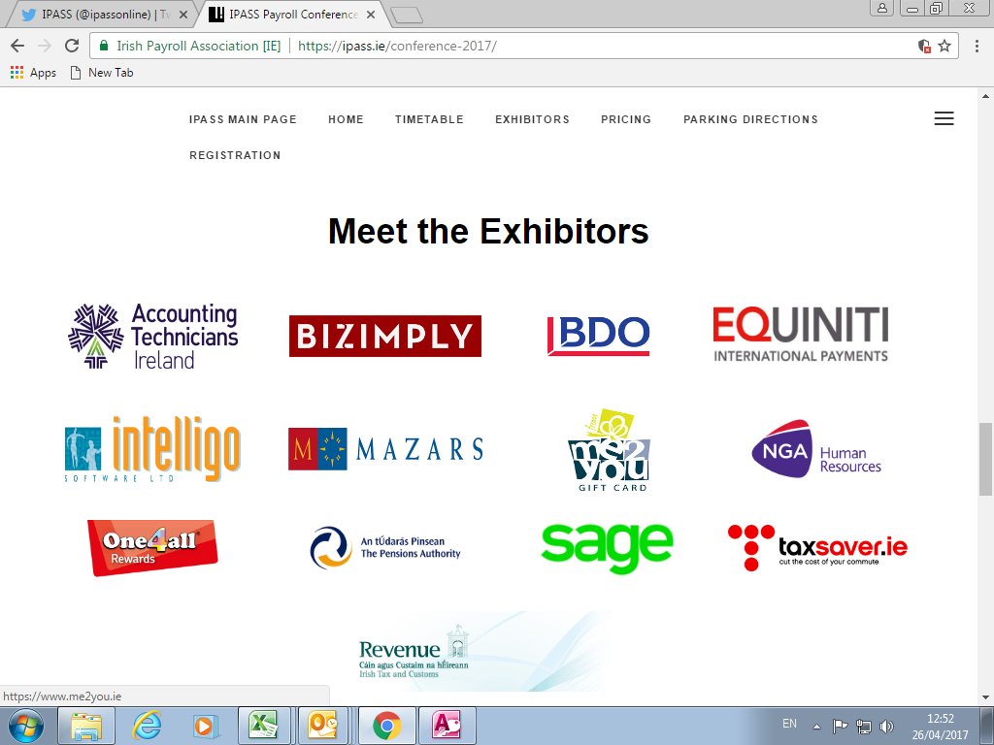Image resolution: width=994 pixels, height=745 pixels.
Task: Click the BDO exhibitor logo
Action: (x=598, y=336)
